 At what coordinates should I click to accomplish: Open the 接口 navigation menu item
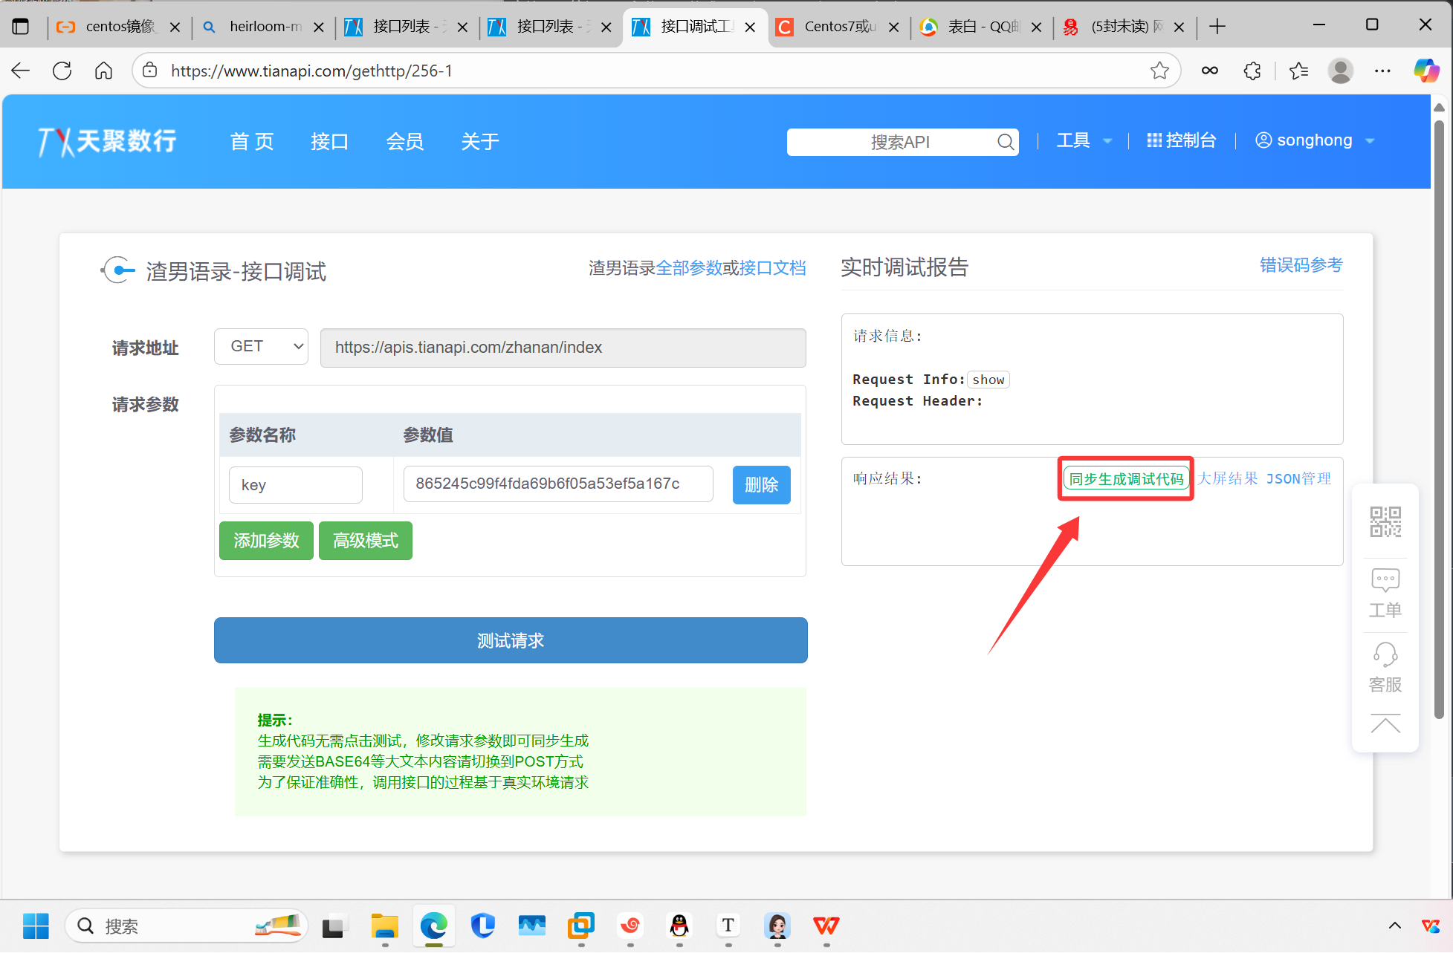[x=329, y=141]
